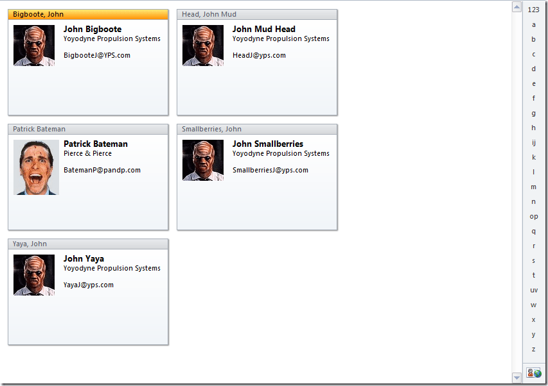Click John Yaya's contact photo
Viewport: 548px width, 386px height.
34,275
